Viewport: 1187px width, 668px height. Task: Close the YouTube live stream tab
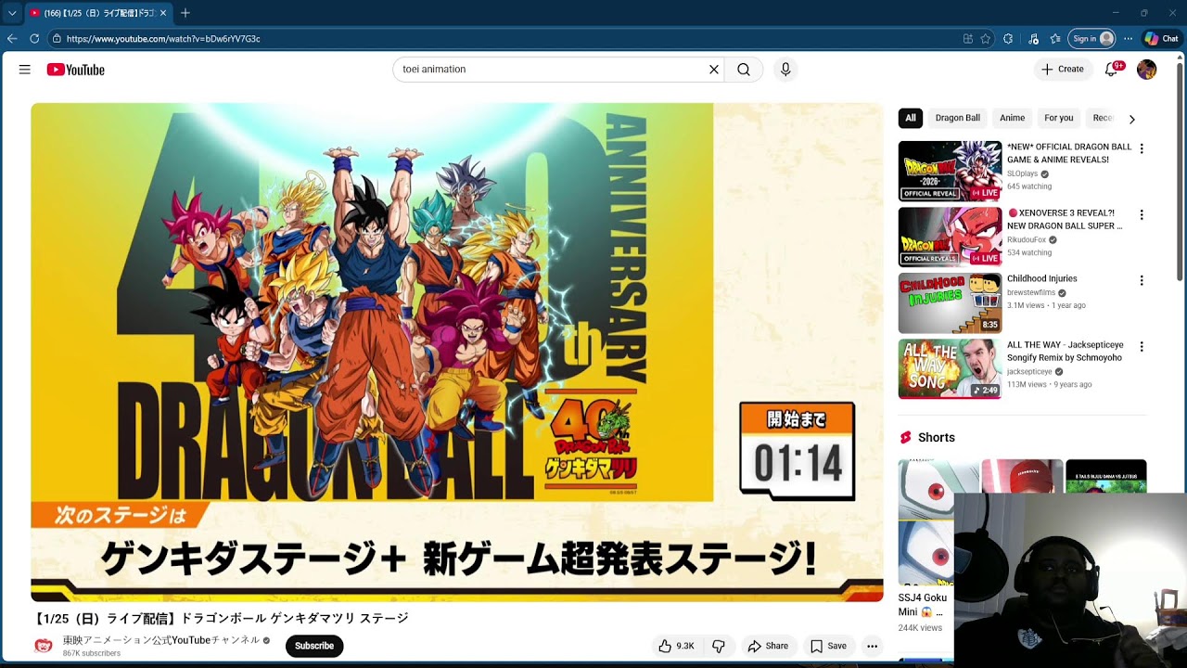click(163, 13)
